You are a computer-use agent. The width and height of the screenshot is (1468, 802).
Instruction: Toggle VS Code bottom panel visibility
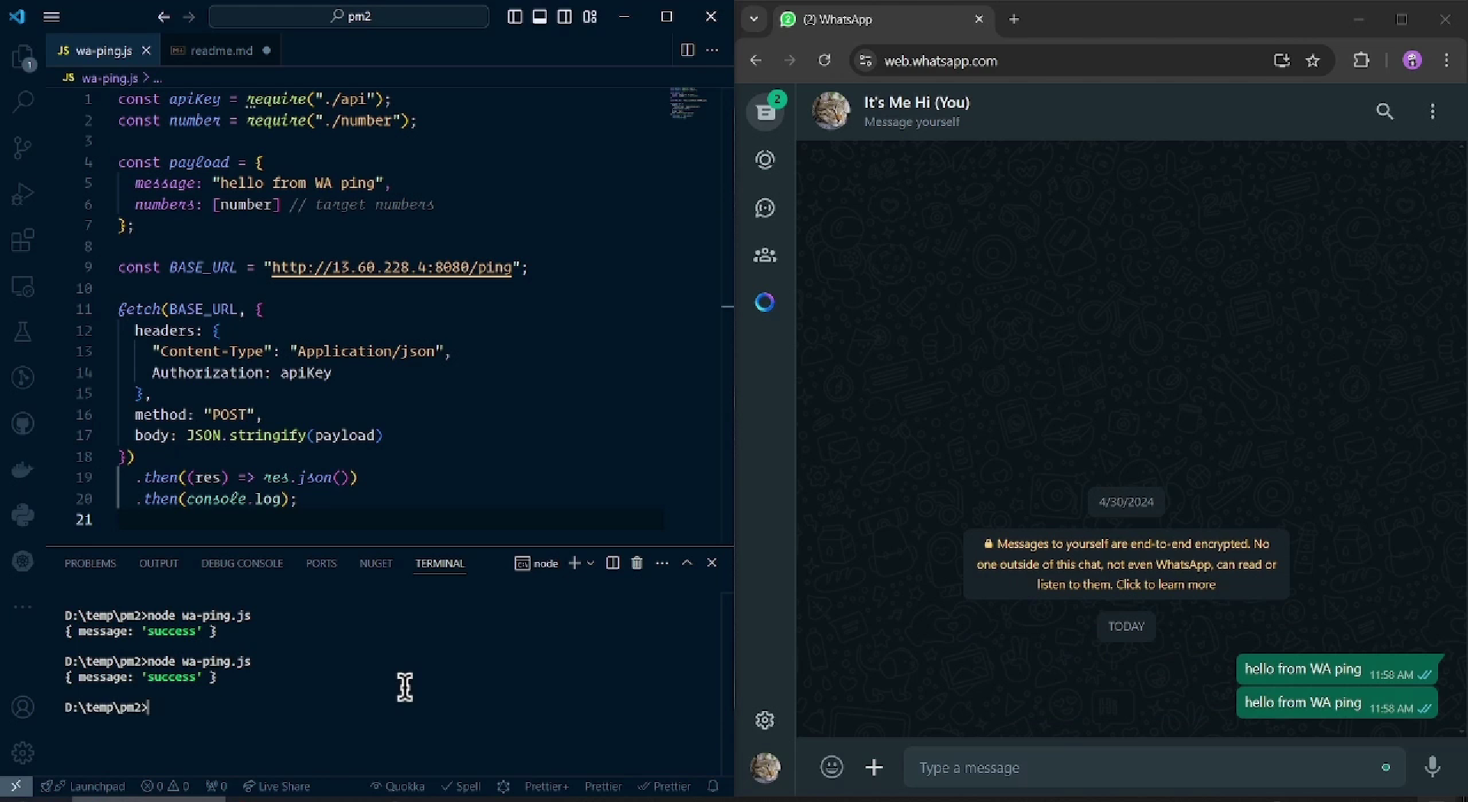[x=540, y=17]
